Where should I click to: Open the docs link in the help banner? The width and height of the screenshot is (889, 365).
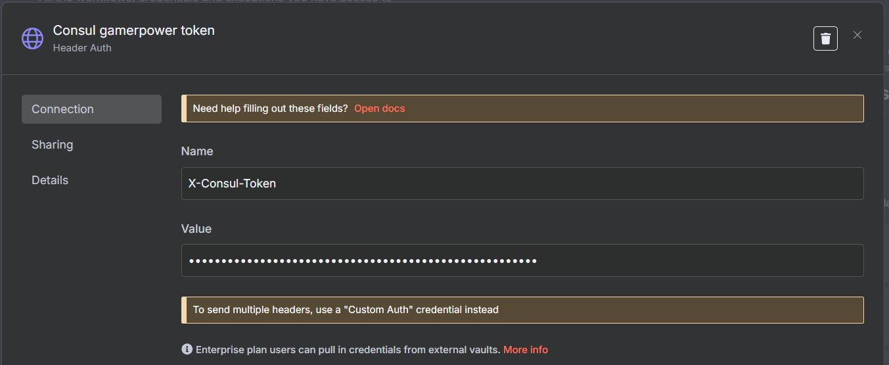(379, 109)
